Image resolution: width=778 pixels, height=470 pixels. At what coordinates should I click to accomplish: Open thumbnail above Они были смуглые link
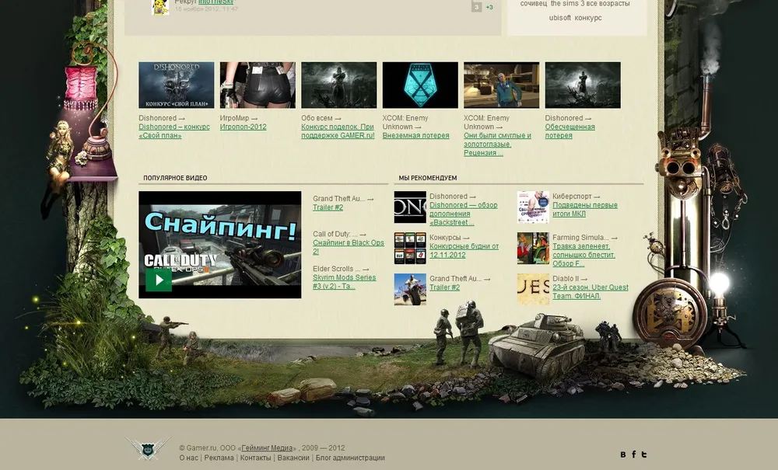[502, 85]
